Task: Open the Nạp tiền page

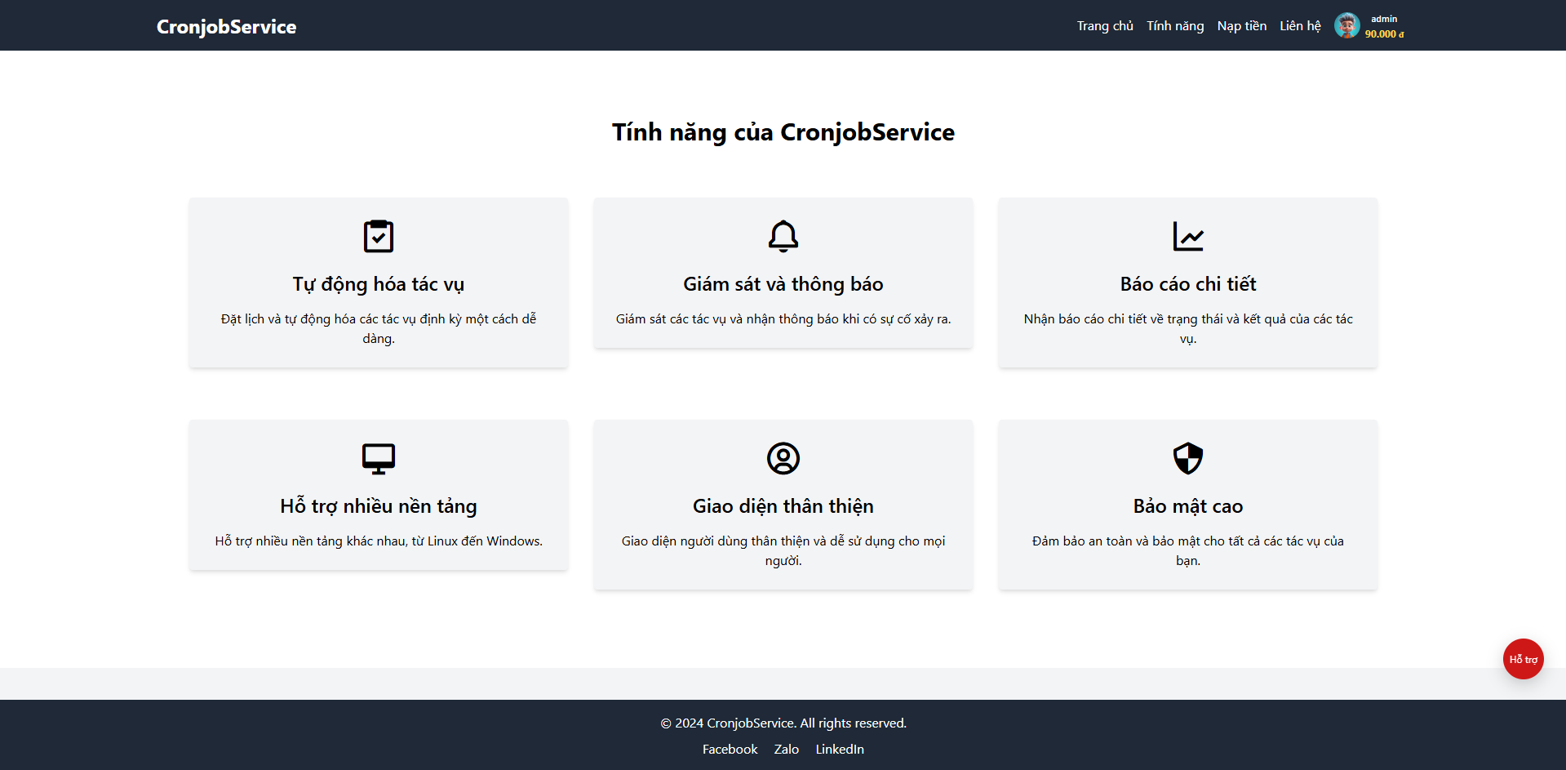Action: click(1241, 26)
